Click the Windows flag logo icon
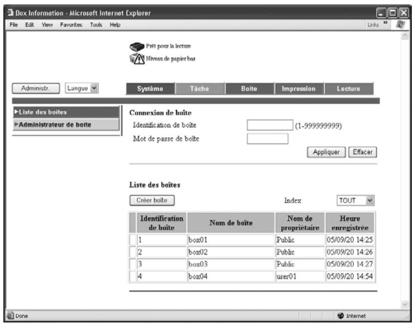This screenshot has height=323, width=413. coord(401,25)
